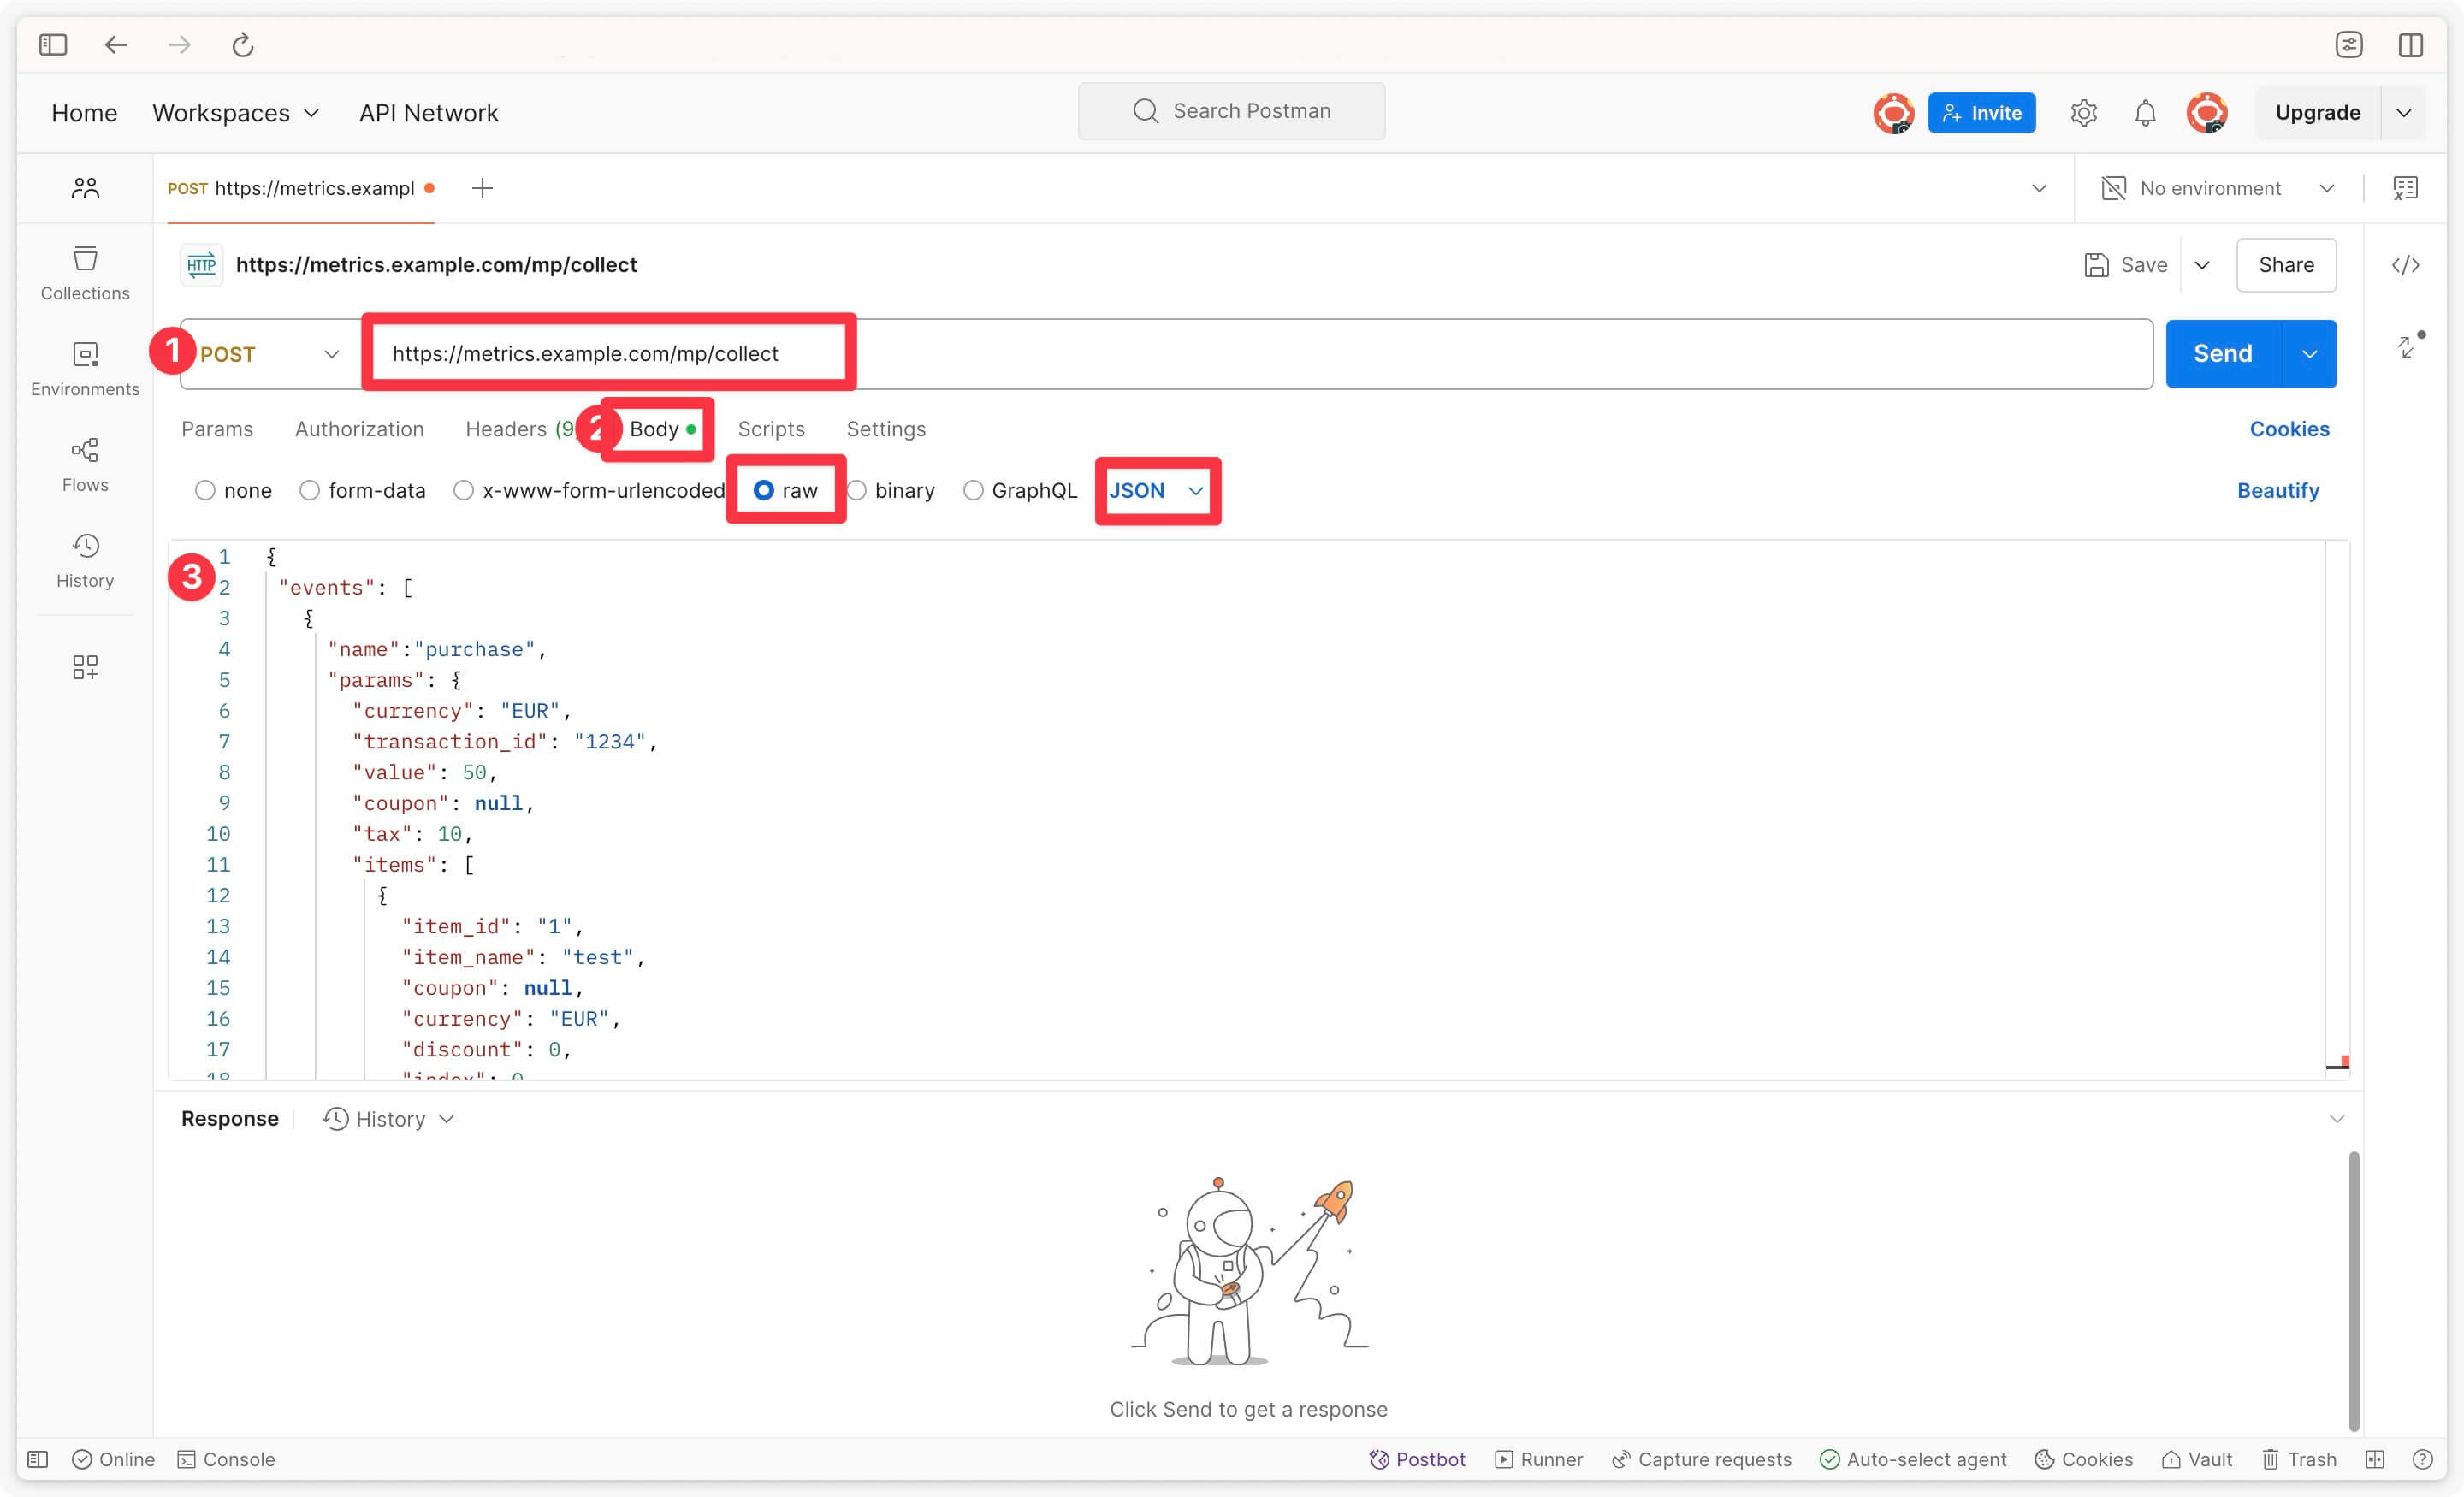Switch to the Settings tab
This screenshot has height=1497, width=2464.
pyautogui.click(x=886, y=429)
